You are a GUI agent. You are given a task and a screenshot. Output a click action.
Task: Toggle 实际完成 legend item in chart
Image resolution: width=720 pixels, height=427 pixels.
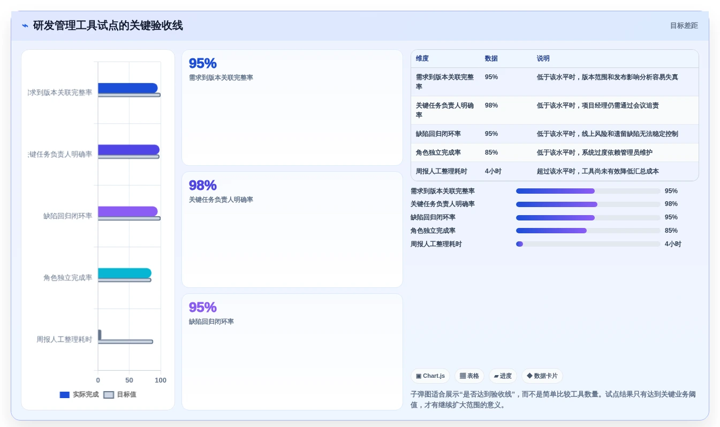[x=79, y=395]
